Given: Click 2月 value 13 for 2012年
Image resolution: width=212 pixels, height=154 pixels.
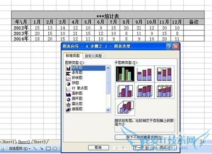Looking at the screenshot, I should pos(50,28).
